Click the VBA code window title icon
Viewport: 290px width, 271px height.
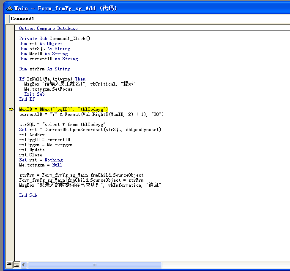9,8
